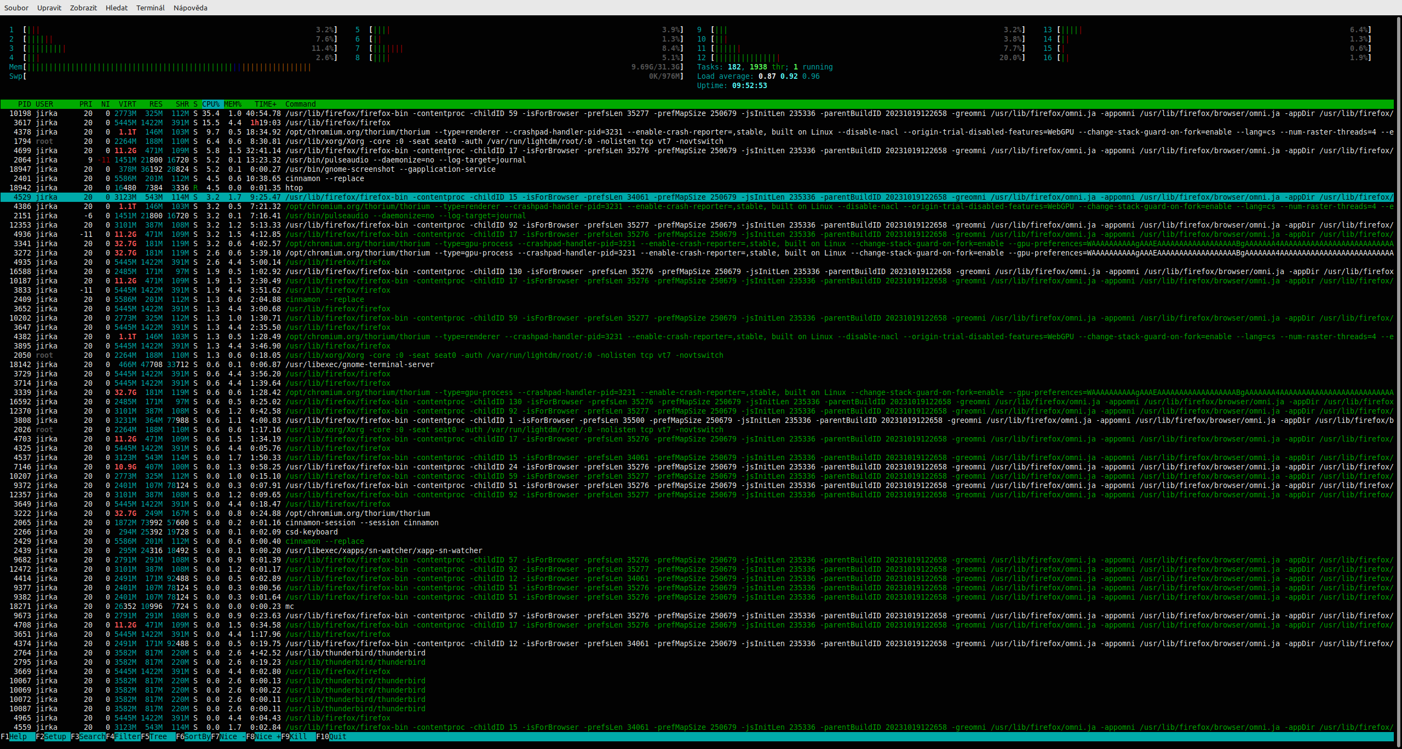Viewport: 1402px width, 749px height.
Task: Open the Nápověda menu
Action: click(189, 8)
